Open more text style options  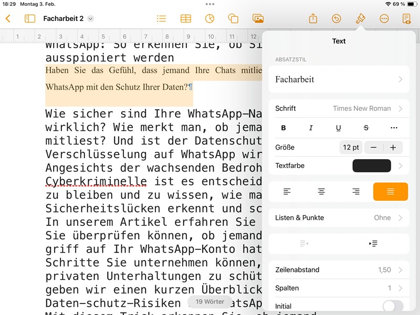tap(394, 128)
